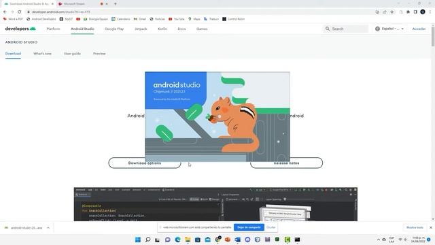Open the Gmail bookmark
435x245 pixels.
coord(140,19)
